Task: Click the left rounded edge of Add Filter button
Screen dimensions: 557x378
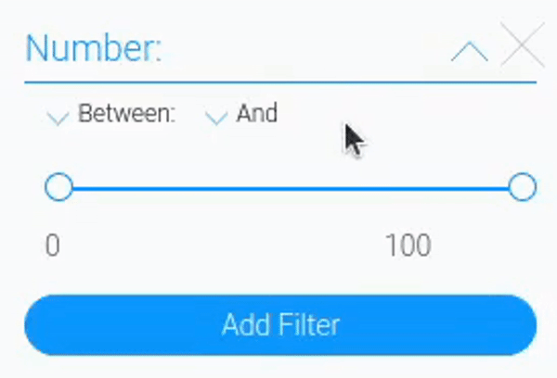Action: 39,325
